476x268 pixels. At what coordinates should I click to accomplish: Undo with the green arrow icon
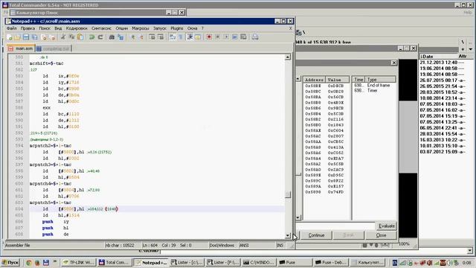click(91, 37)
